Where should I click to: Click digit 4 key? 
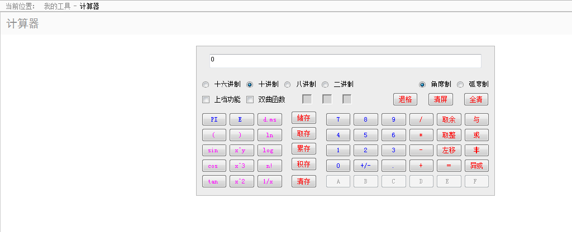[x=338, y=135]
